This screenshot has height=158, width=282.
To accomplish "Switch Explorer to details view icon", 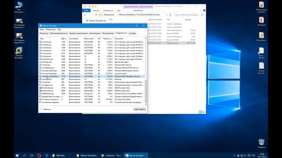I will pos(200,112).
